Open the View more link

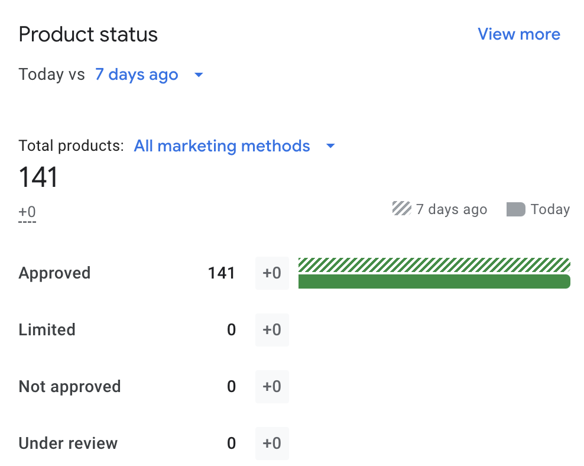coord(518,34)
